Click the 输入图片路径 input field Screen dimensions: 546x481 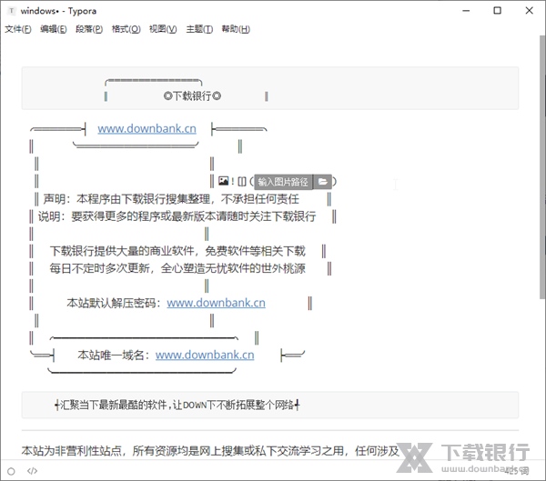point(282,182)
